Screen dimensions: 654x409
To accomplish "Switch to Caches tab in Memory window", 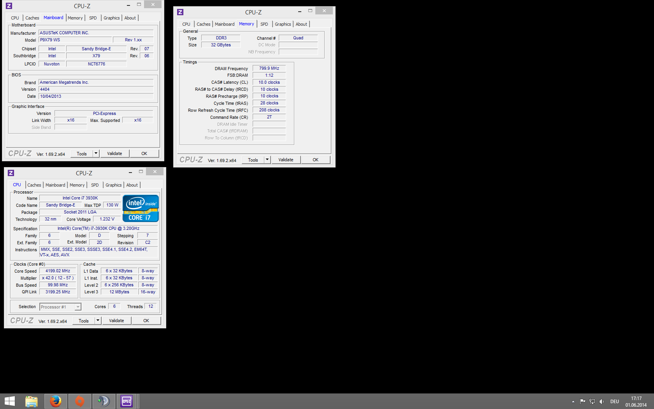I will tap(204, 24).
